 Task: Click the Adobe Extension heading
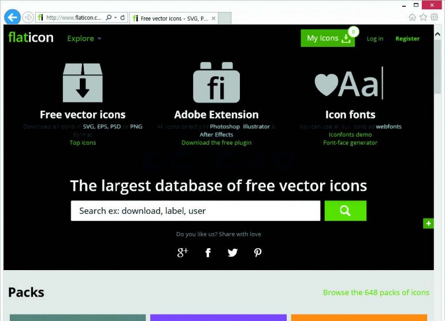coord(216,115)
